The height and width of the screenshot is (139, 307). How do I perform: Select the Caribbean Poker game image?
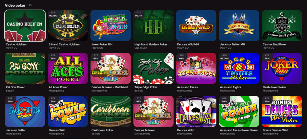click(x=111, y=111)
